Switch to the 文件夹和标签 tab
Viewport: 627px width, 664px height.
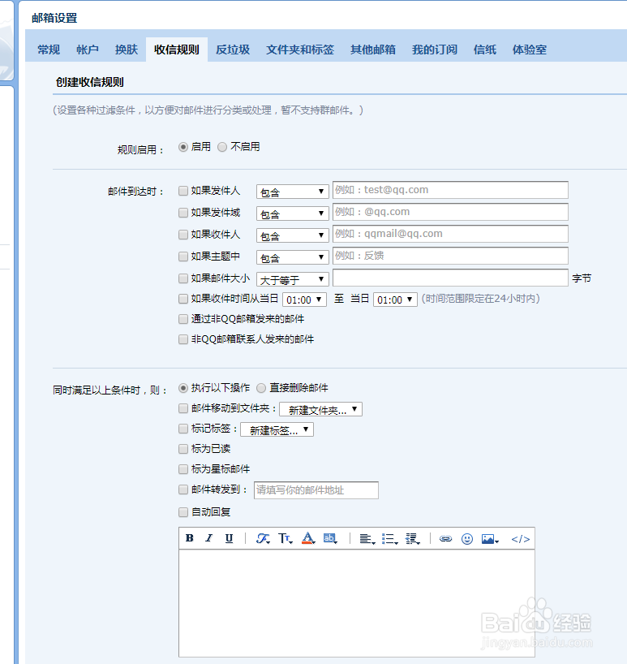pyautogui.click(x=300, y=50)
